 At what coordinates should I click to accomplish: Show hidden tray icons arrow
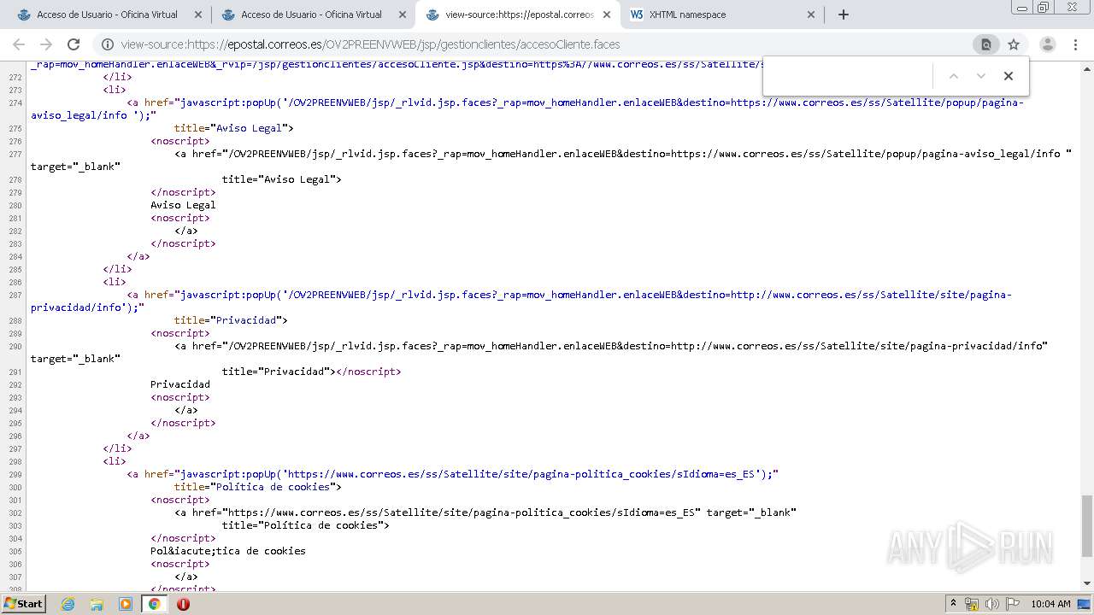[x=954, y=604]
